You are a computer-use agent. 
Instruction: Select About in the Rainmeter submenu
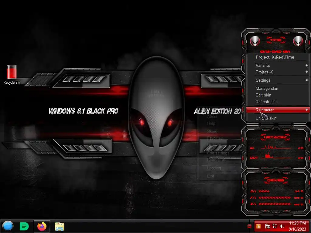212,117
